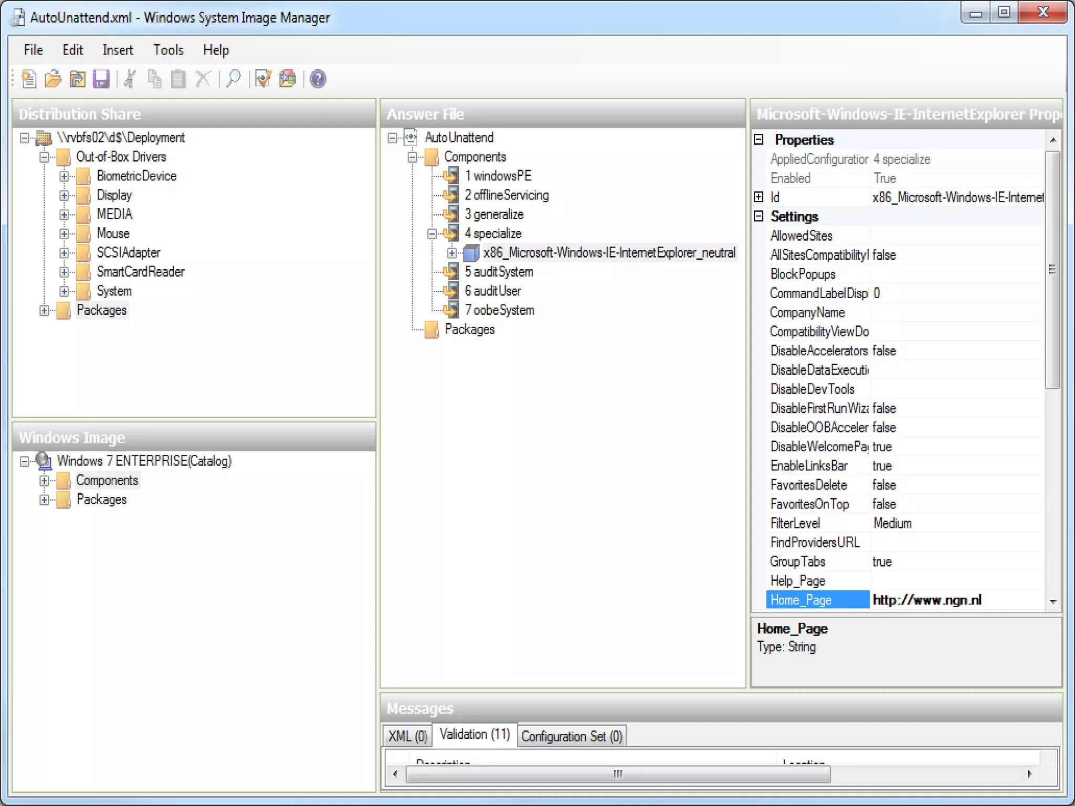Click the properties scrollbar up arrow
This screenshot has height=806, width=1075.
(x=1053, y=140)
